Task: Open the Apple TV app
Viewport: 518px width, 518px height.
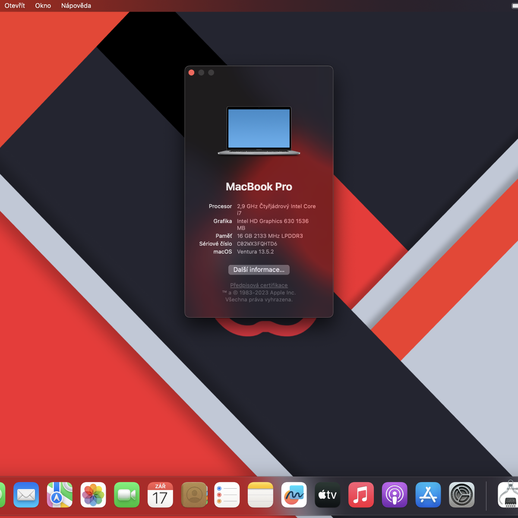Action: coord(328,495)
